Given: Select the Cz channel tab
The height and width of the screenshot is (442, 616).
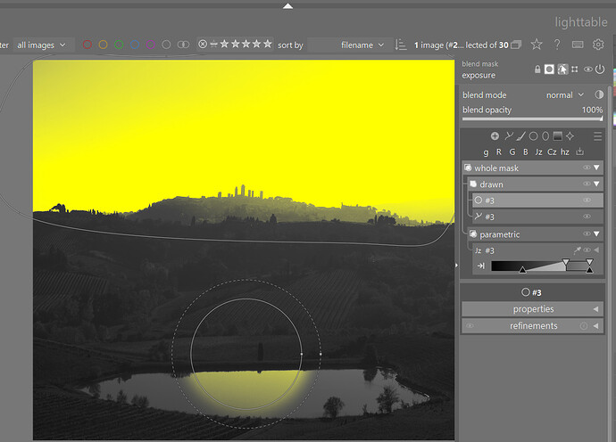Looking at the screenshot, I should pos(552,151).
